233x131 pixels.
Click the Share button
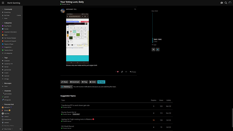click(64, 82)
